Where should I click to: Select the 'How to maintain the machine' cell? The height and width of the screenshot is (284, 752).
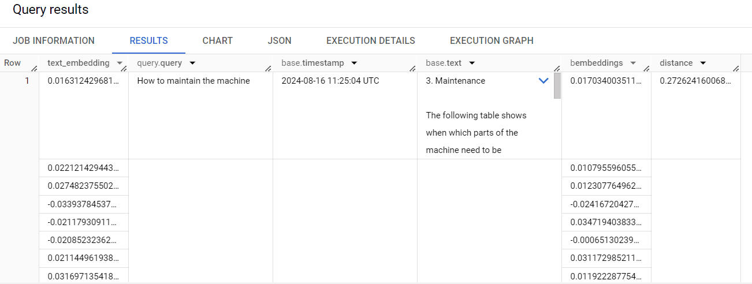point(193,81)
